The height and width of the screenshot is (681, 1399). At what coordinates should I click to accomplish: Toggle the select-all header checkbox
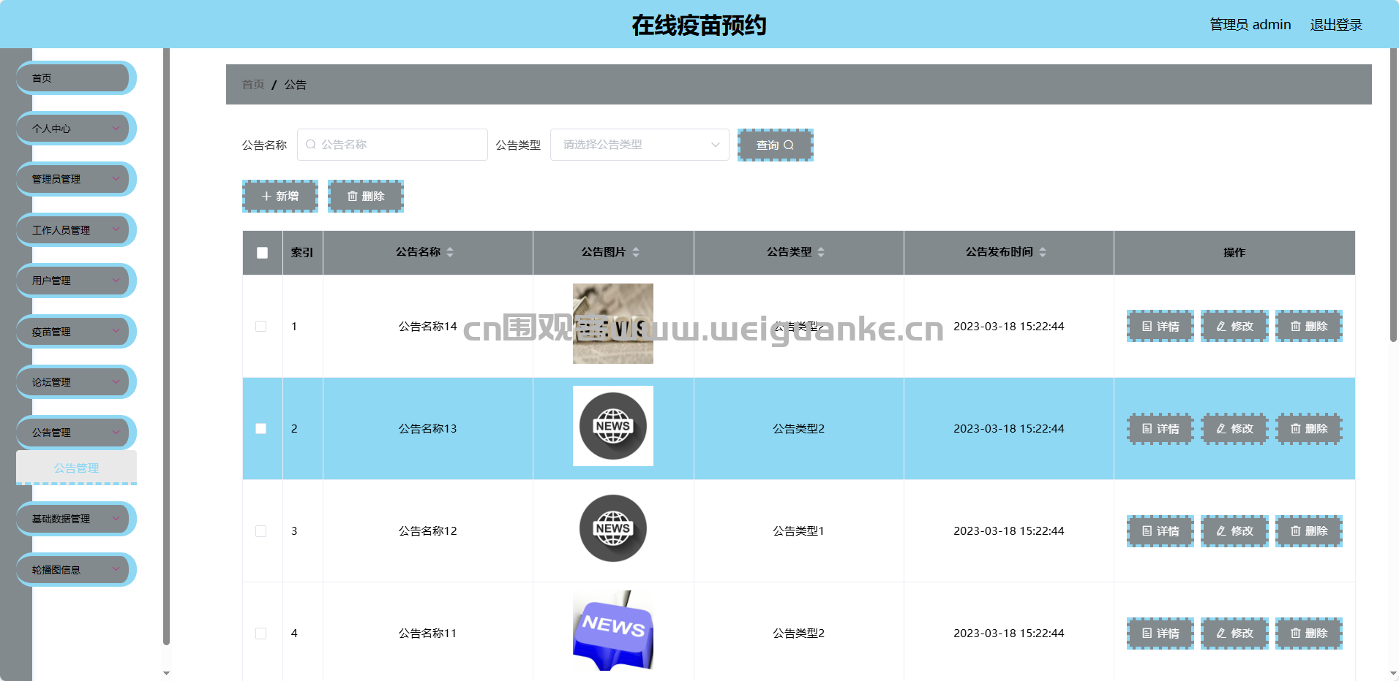click(262, 253)
